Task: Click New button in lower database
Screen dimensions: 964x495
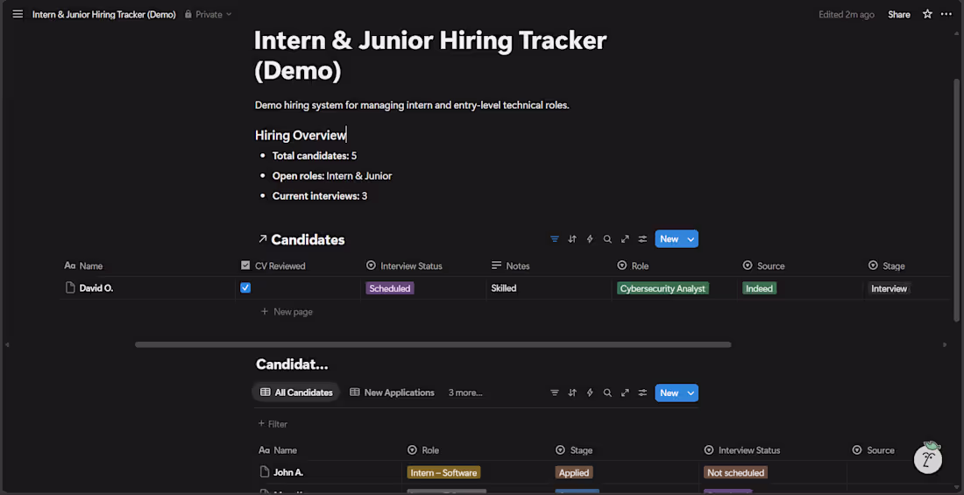Action: point(669,392)
